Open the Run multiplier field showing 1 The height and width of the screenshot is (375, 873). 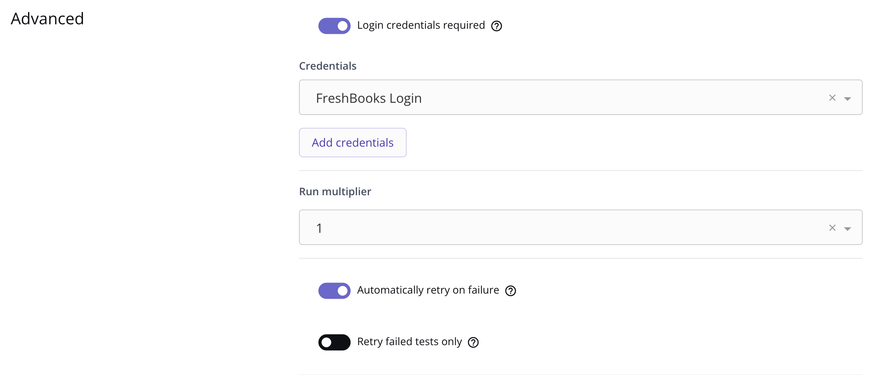point(581,227)
